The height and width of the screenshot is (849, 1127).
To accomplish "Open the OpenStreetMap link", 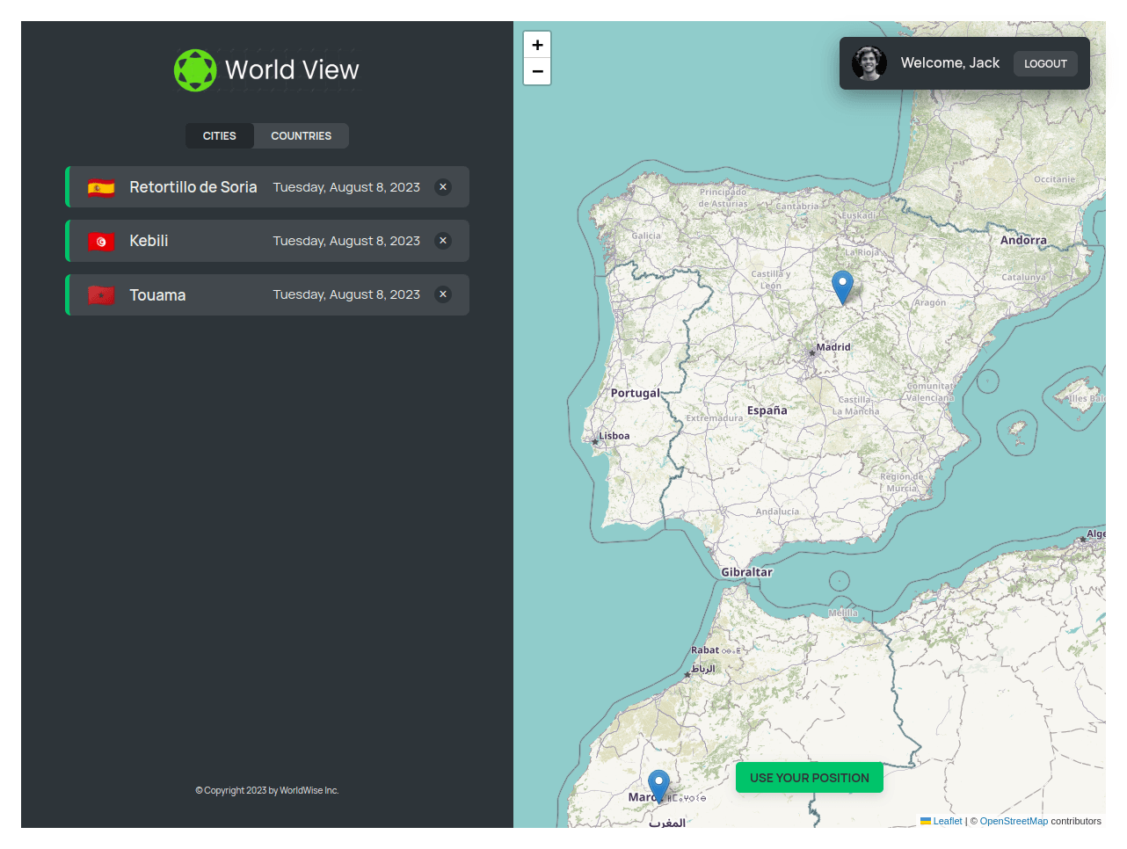I will pos(1014,821).
